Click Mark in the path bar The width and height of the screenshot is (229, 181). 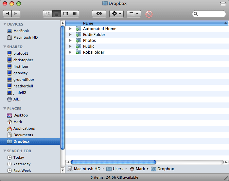click(137, 169)
